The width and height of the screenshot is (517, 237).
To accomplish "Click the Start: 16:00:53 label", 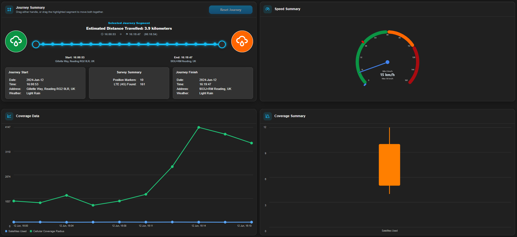I will coord(75,57).
